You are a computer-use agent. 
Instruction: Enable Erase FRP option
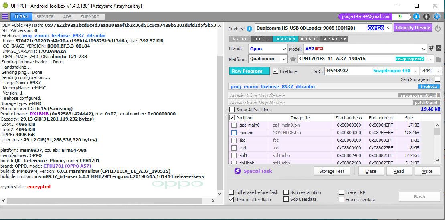[x=342, y=192]
